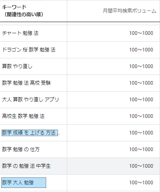Click search volume in ドラゴン 桜 row
The height and width of the screenshot is (192, 160).
click(x=141, y=50)
